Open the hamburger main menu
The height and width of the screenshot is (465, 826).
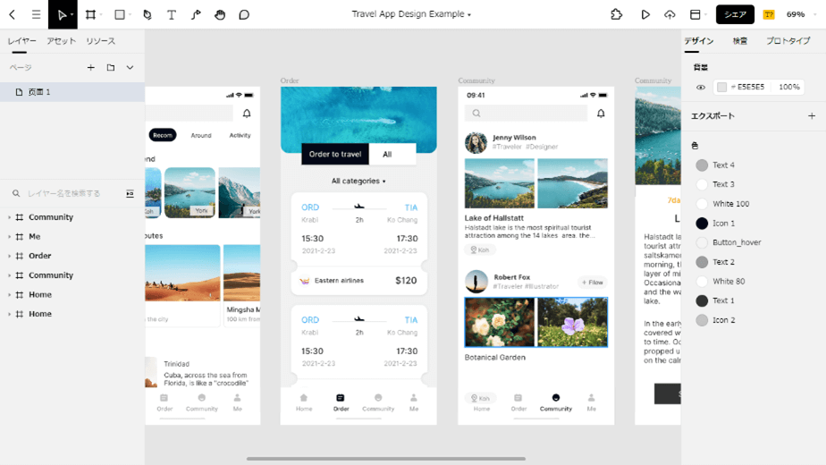pyautogui.click(x=36, y=14)
